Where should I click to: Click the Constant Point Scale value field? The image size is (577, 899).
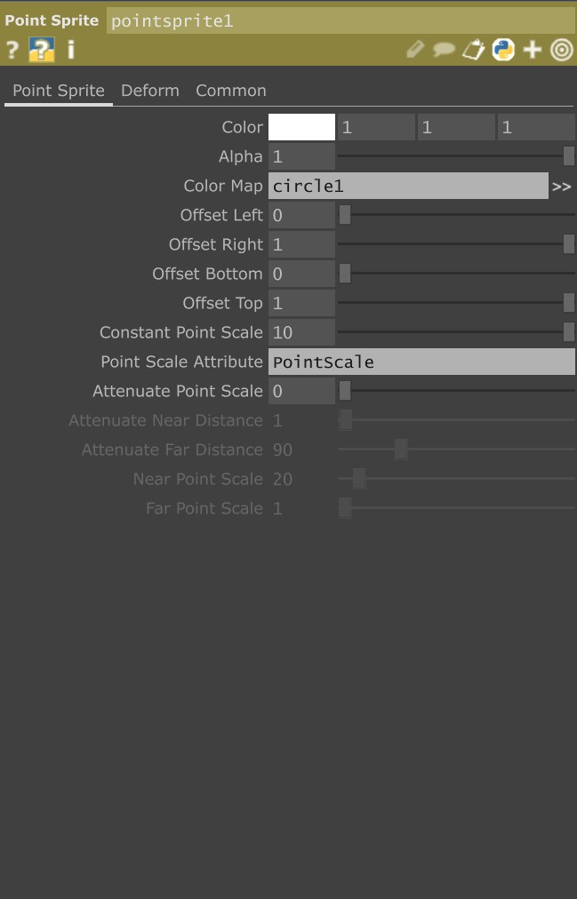point(301,332)
